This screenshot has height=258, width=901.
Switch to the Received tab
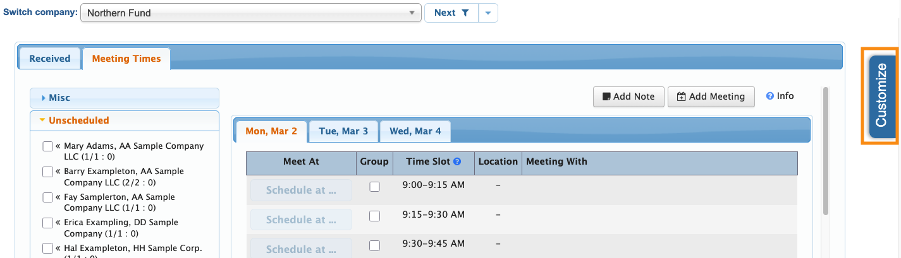[x=49, y=59]
